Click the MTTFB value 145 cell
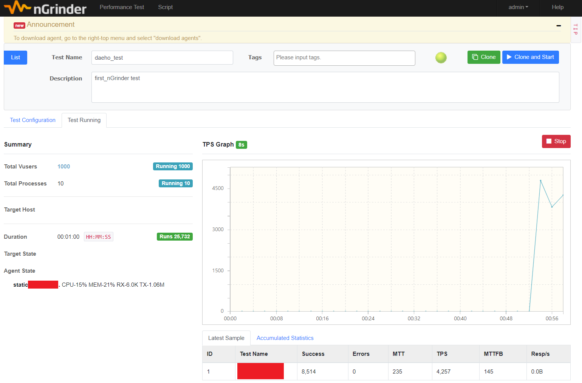Image resolution: width=582 pixels, height=383 pixels. click(503, 372)
